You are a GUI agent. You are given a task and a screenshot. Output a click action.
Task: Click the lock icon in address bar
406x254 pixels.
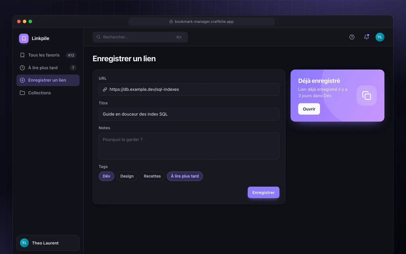pos(171,22)
